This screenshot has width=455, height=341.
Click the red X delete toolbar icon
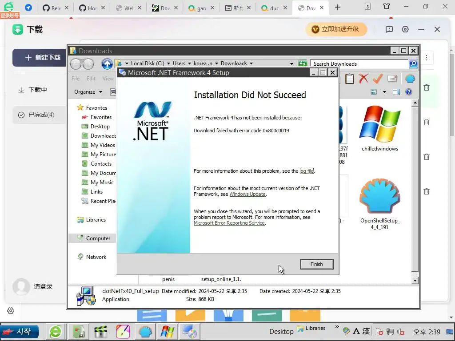pos(363,78)
